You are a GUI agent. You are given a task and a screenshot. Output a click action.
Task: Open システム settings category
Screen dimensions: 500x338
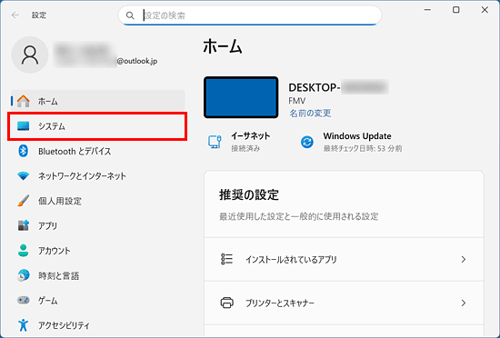click(x=97, y=126)
